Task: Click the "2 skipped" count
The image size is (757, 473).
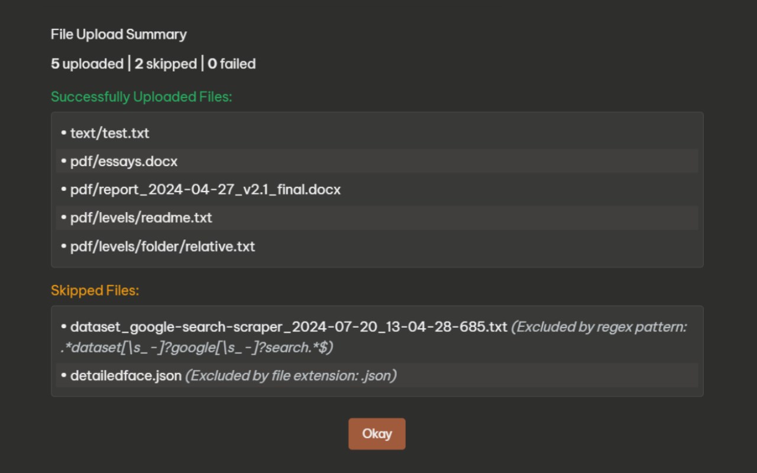Action: [166, 64]
